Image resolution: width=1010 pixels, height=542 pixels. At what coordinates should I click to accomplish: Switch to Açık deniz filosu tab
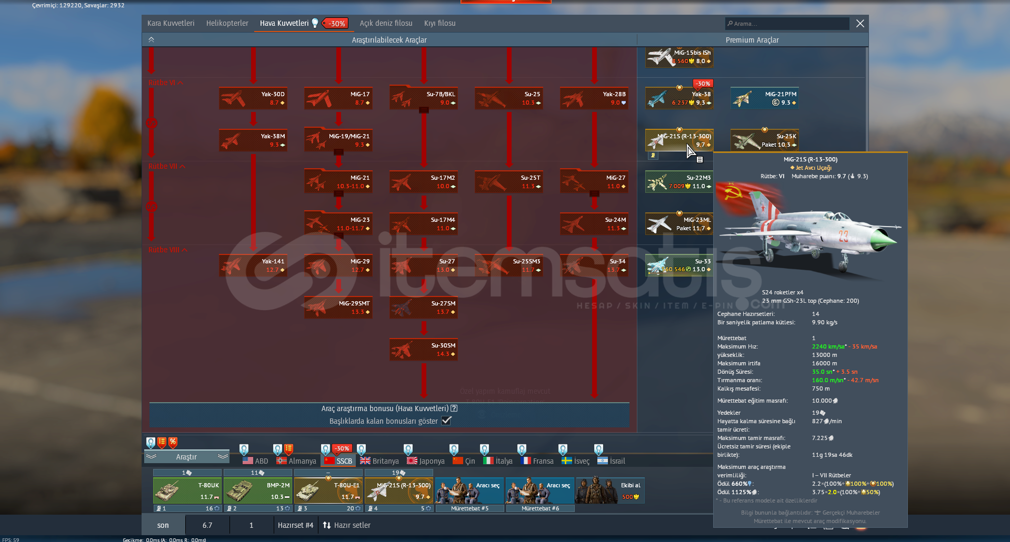386,23
